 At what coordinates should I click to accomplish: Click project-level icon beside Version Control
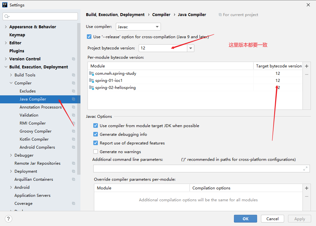74,59
